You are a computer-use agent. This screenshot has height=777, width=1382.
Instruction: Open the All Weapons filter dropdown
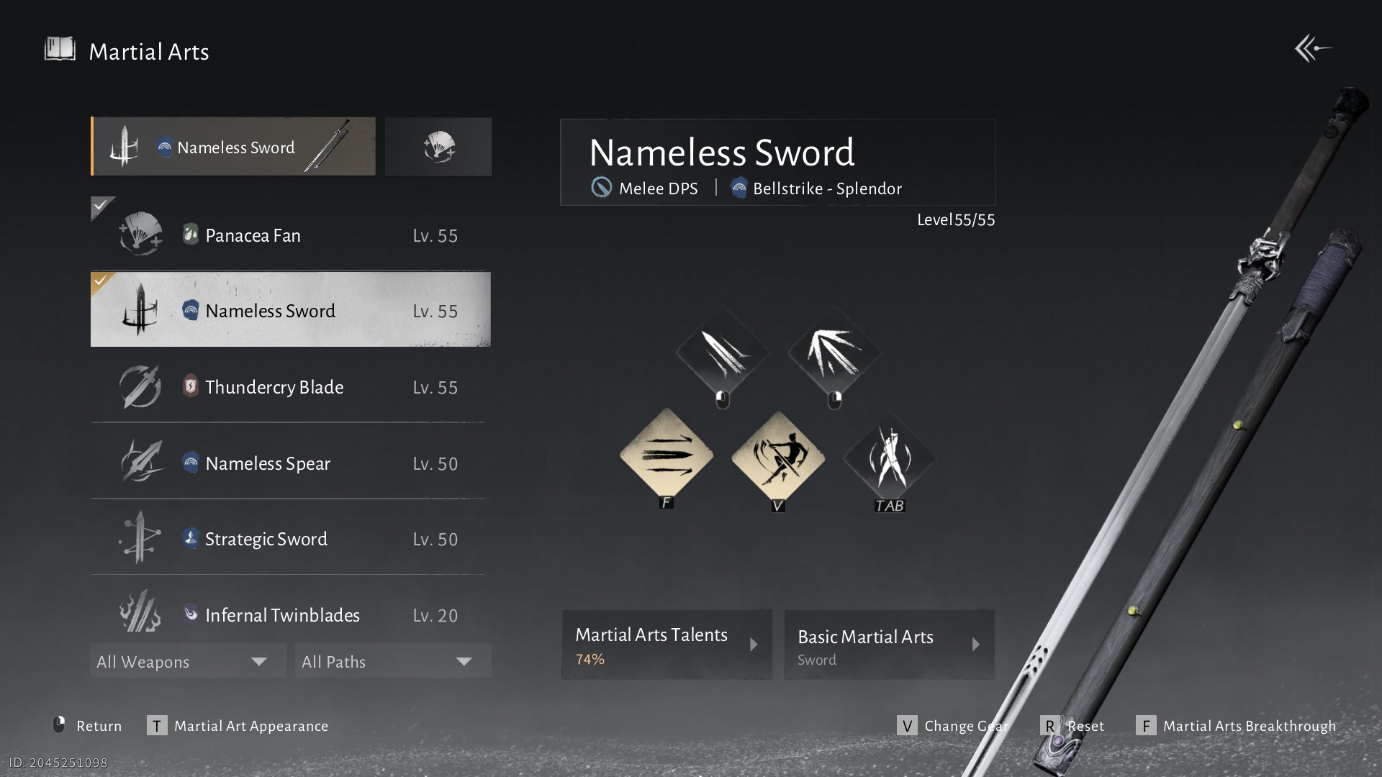[x=188, y=661]
